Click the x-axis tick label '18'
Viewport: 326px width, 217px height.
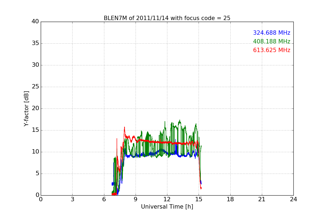pyautogui.click(x=230, y=199)
